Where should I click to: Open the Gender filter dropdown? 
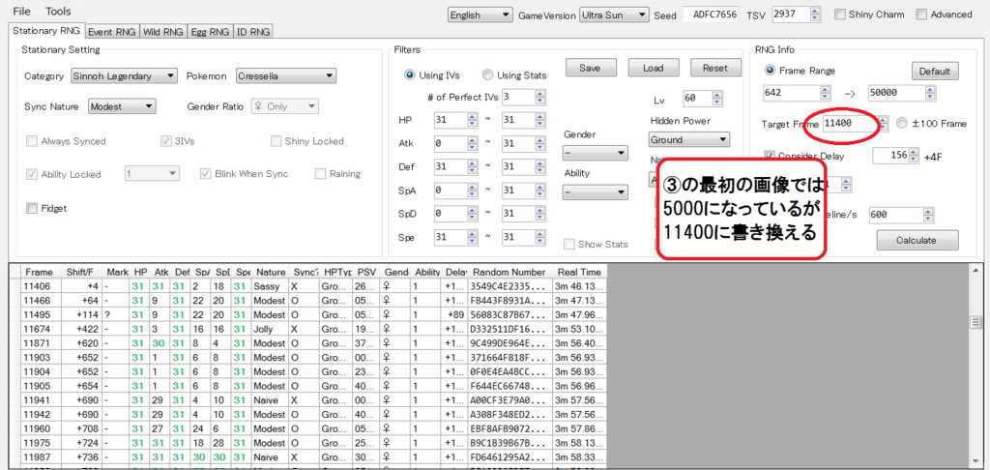pyautogui.click(x=595, y=153)
